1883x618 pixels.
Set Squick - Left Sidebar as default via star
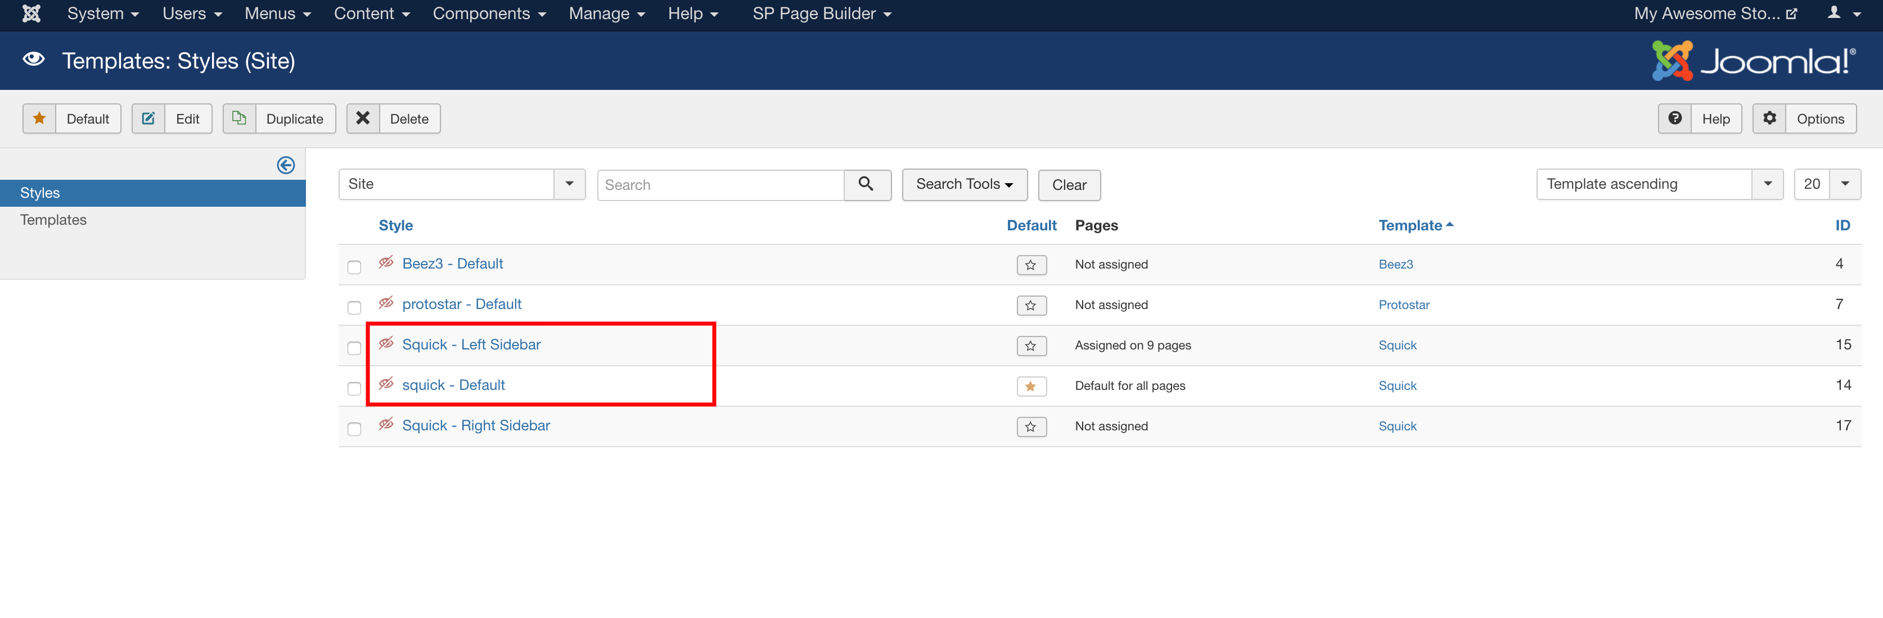(x=1031, y=346)
